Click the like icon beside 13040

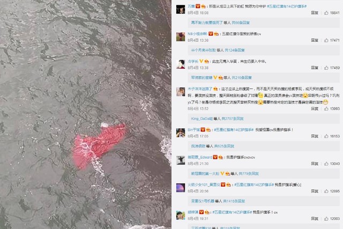[x=326, y=164]
